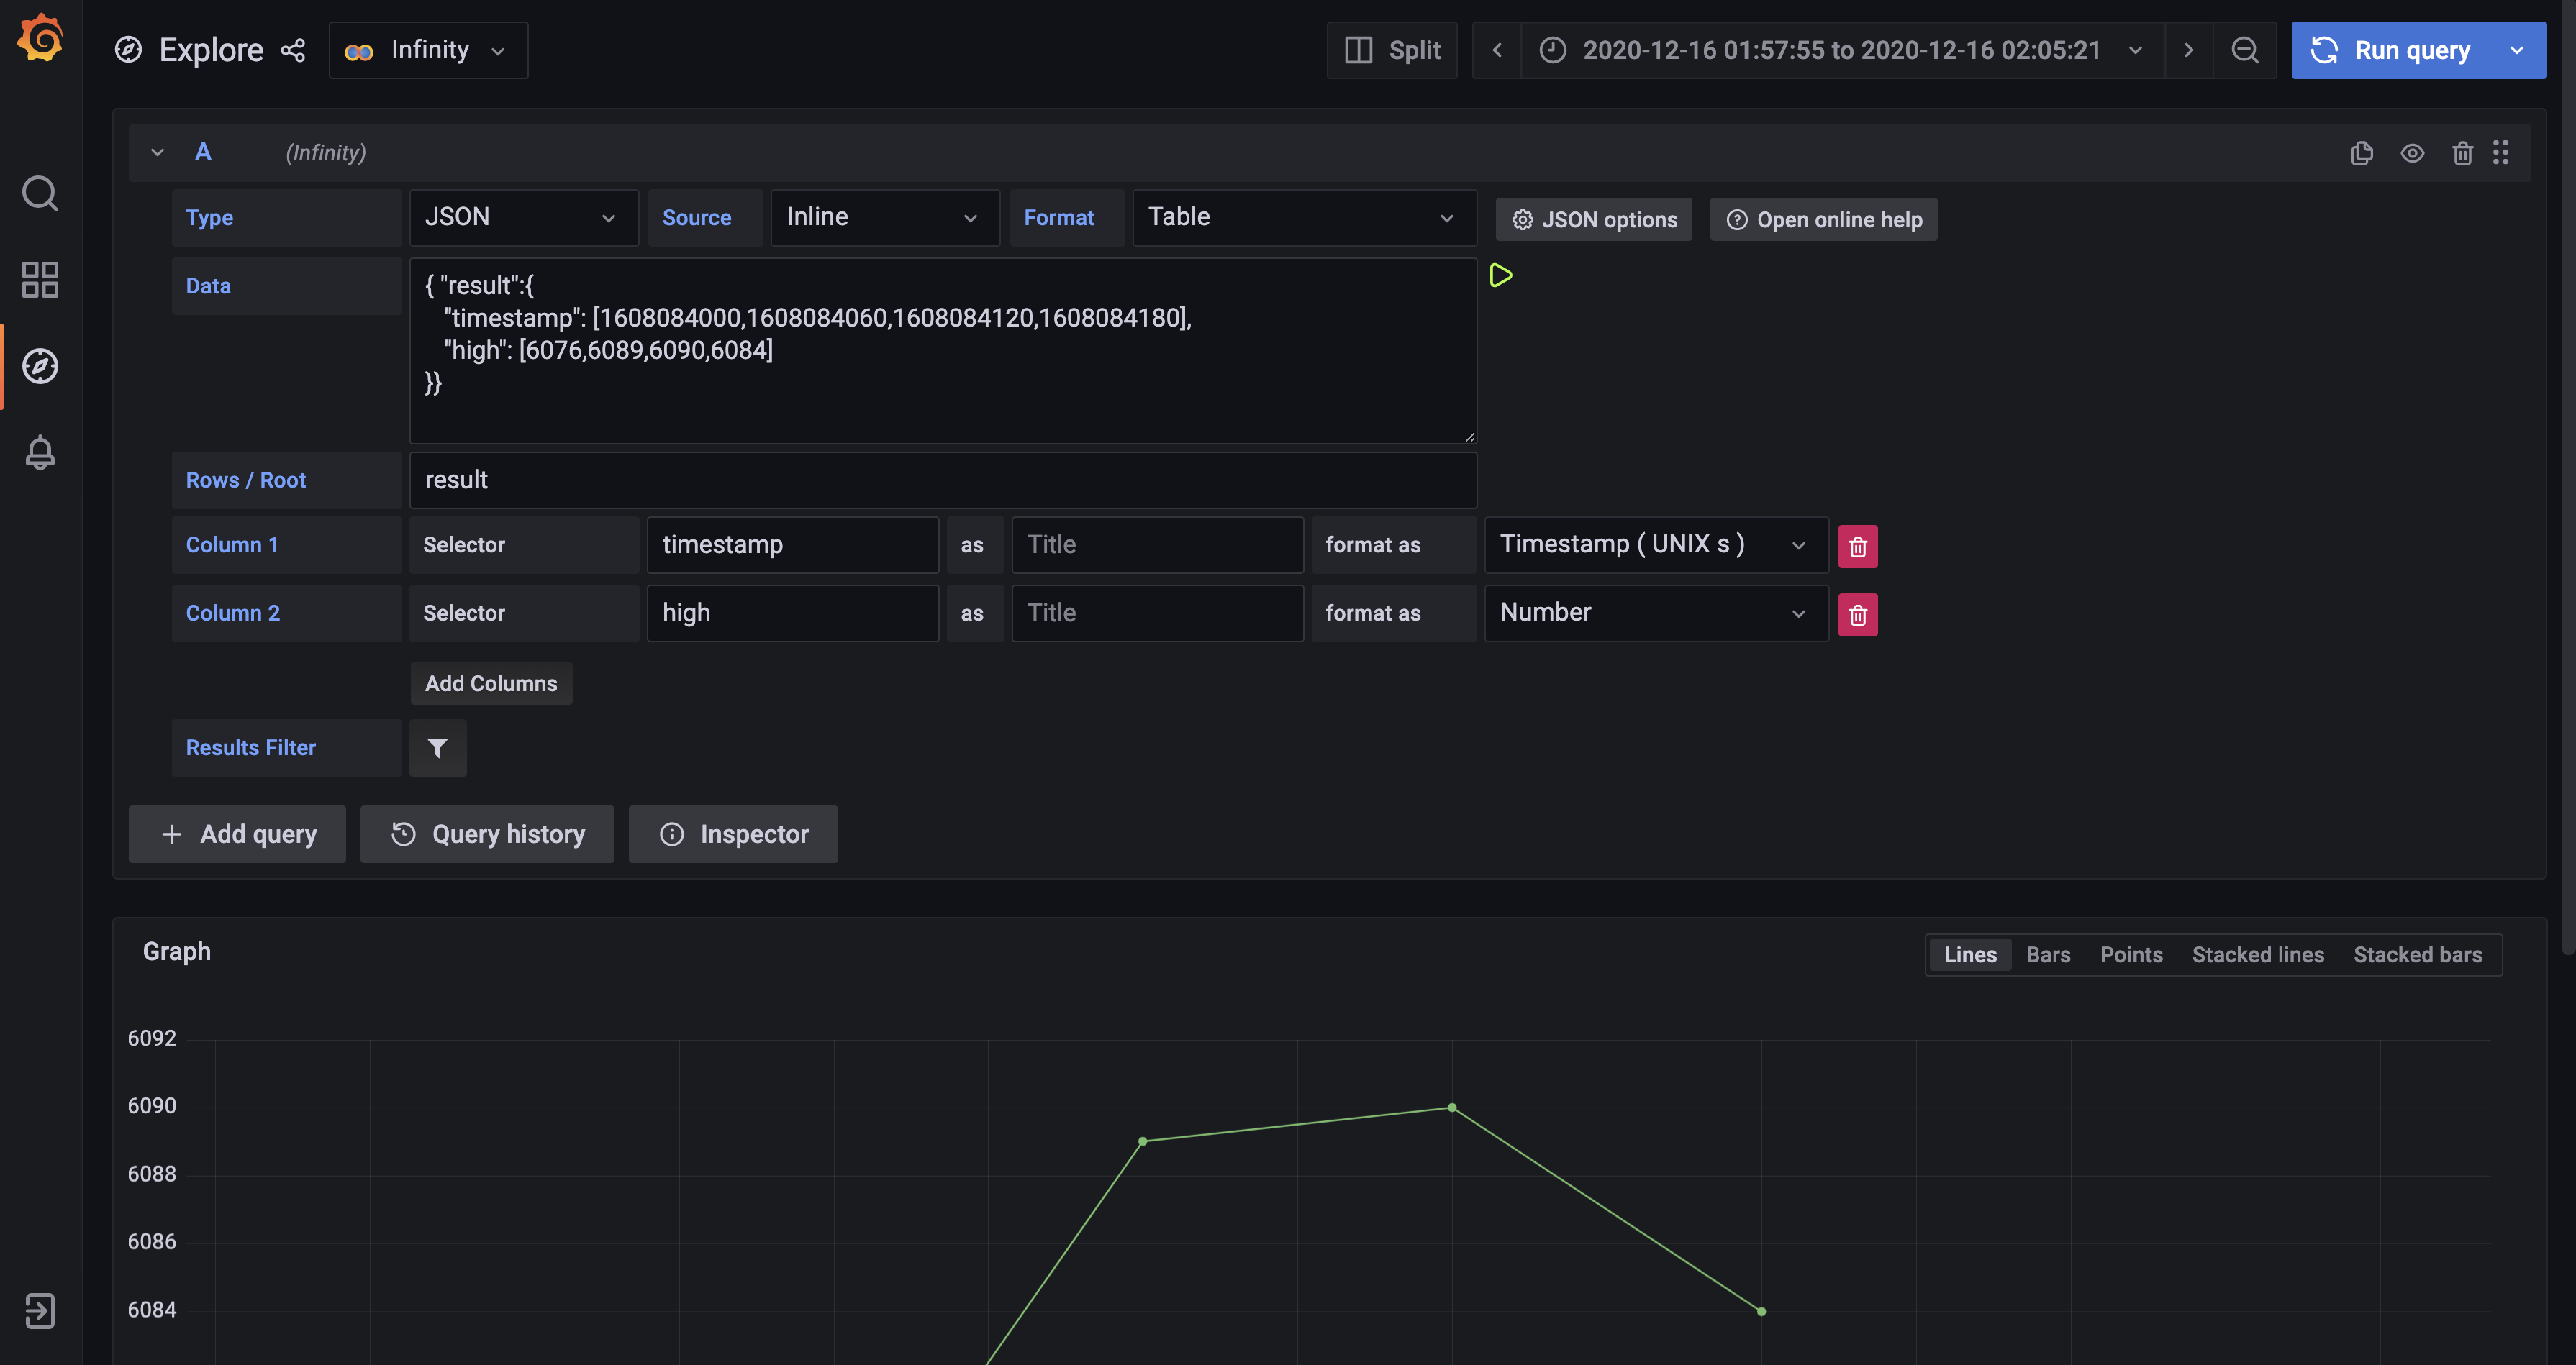Switch graph display to Points
Viewport: 2576px width, 1365px height.
2131,954
